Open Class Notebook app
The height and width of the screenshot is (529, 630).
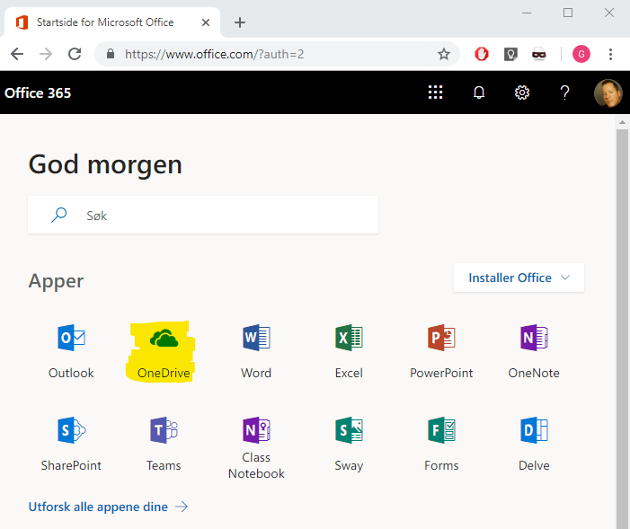(256, 448)
